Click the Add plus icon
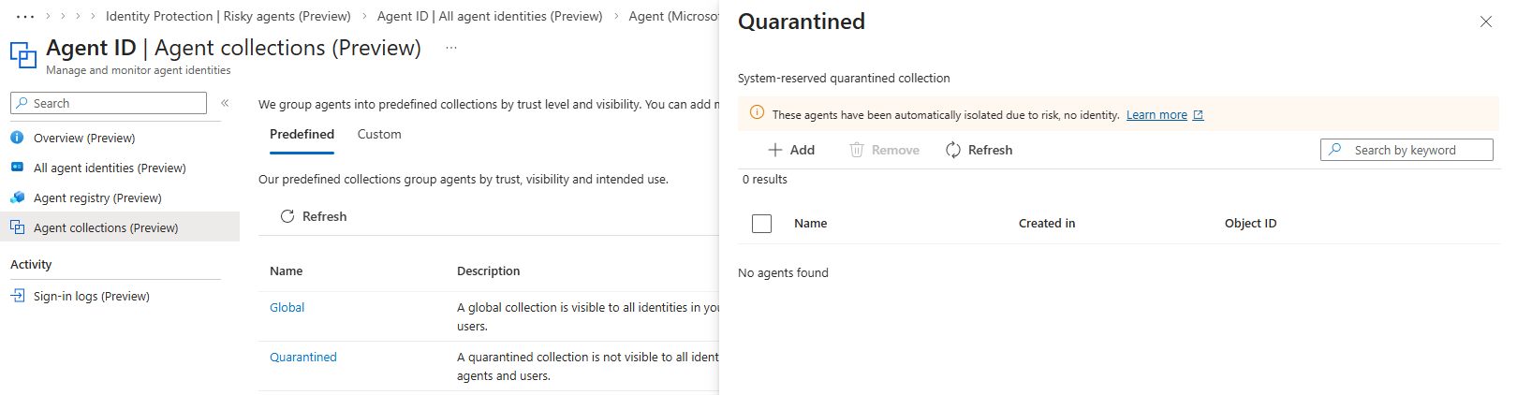Screen dimensions: 1517x395 (775, 150)
